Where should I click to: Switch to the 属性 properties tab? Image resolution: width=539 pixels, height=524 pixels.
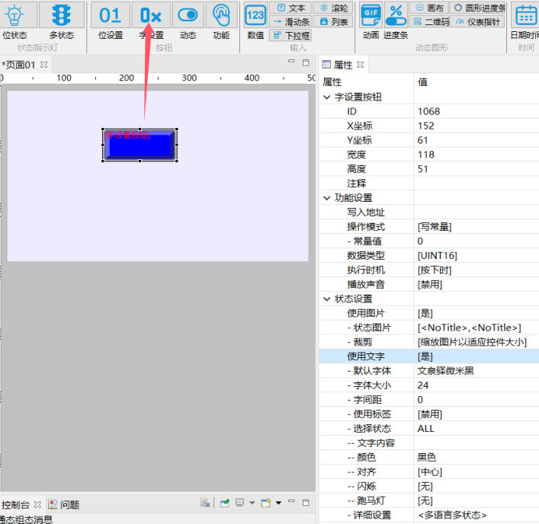[343, 65]
